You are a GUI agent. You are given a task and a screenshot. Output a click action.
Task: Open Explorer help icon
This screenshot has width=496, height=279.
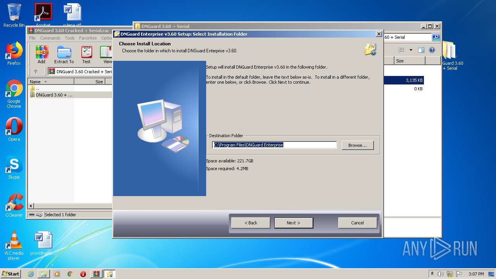[x=432, y=50]
